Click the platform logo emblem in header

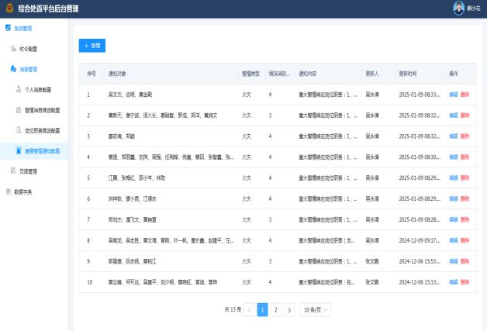pyautogui.click(x=9, y=9)
